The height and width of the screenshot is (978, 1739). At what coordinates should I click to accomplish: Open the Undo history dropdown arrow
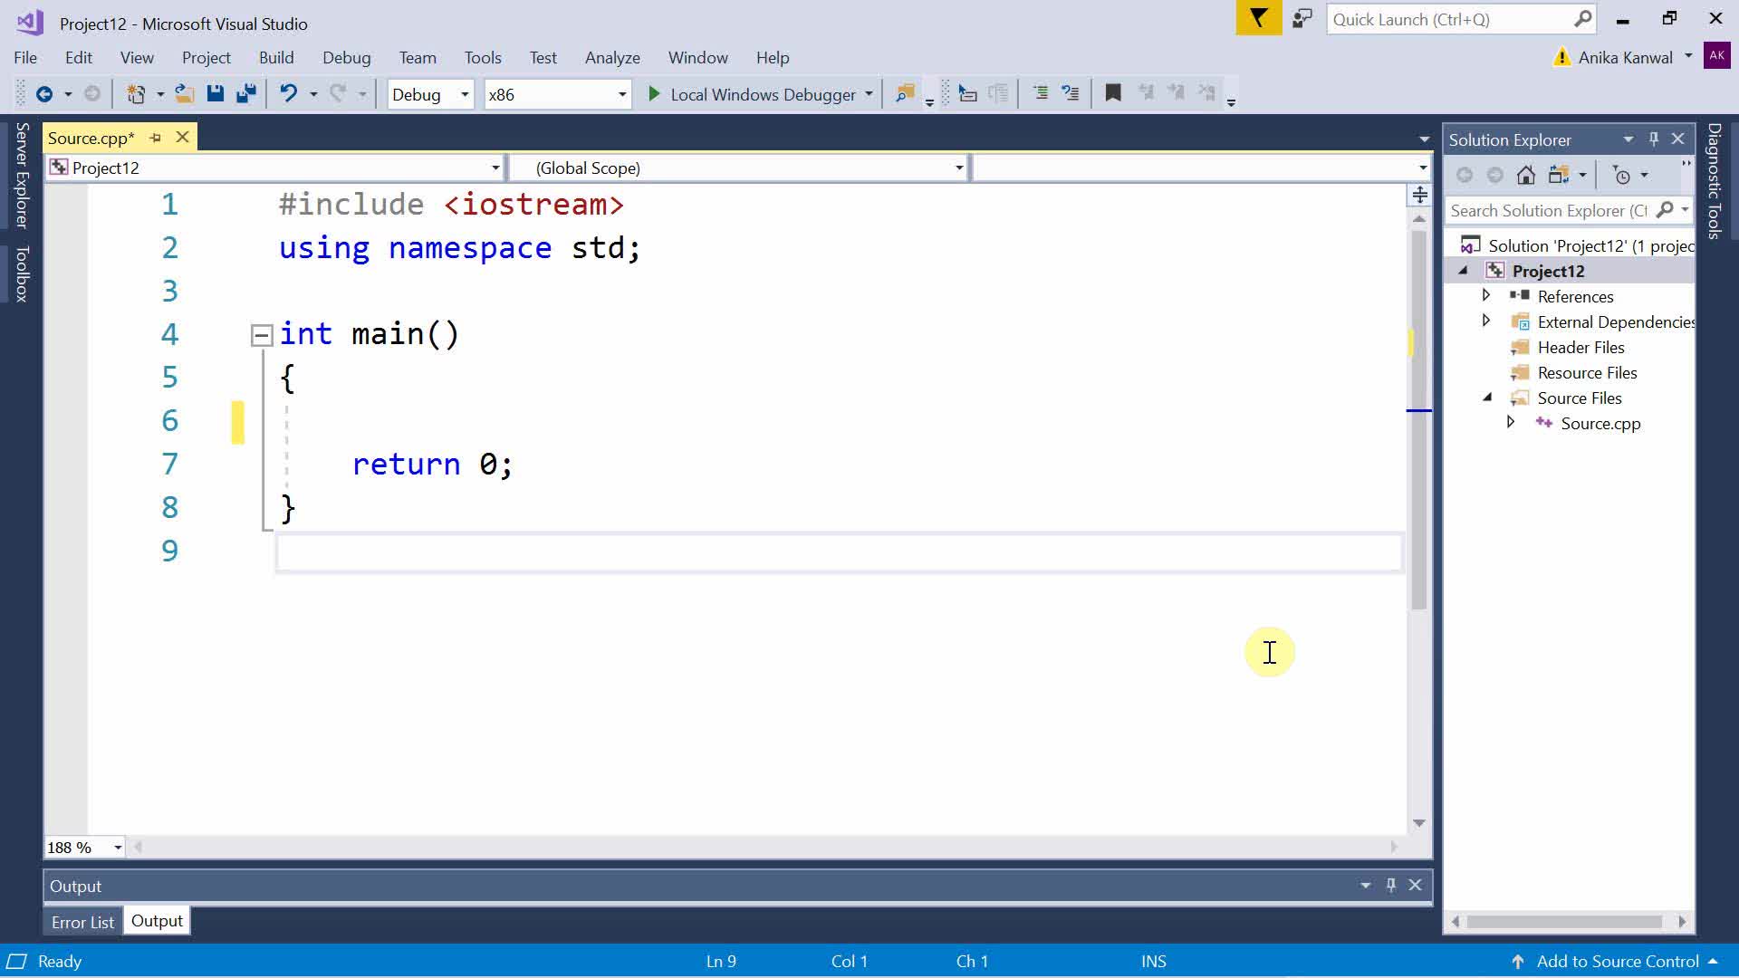313,94
